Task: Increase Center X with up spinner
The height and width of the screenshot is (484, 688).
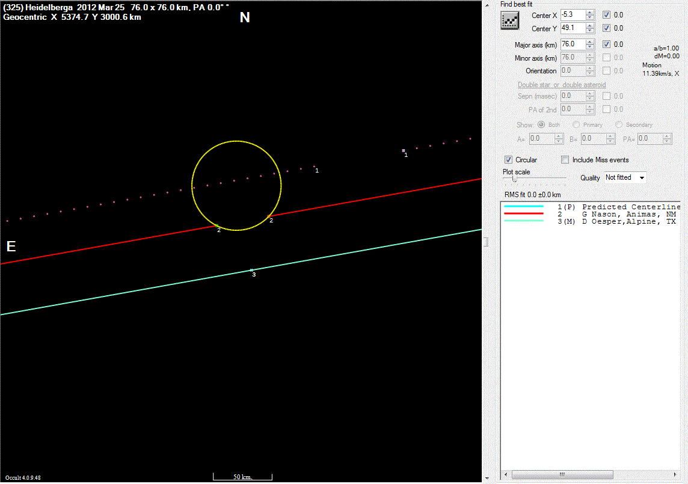Action: 590,12
